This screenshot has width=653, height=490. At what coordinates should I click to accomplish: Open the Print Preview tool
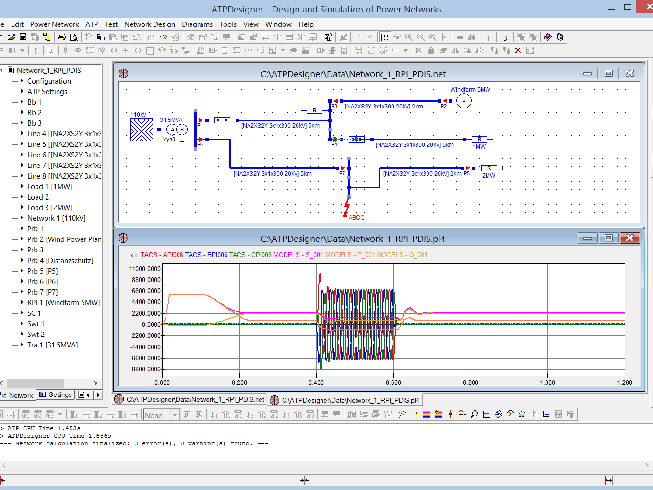point(73,37)
